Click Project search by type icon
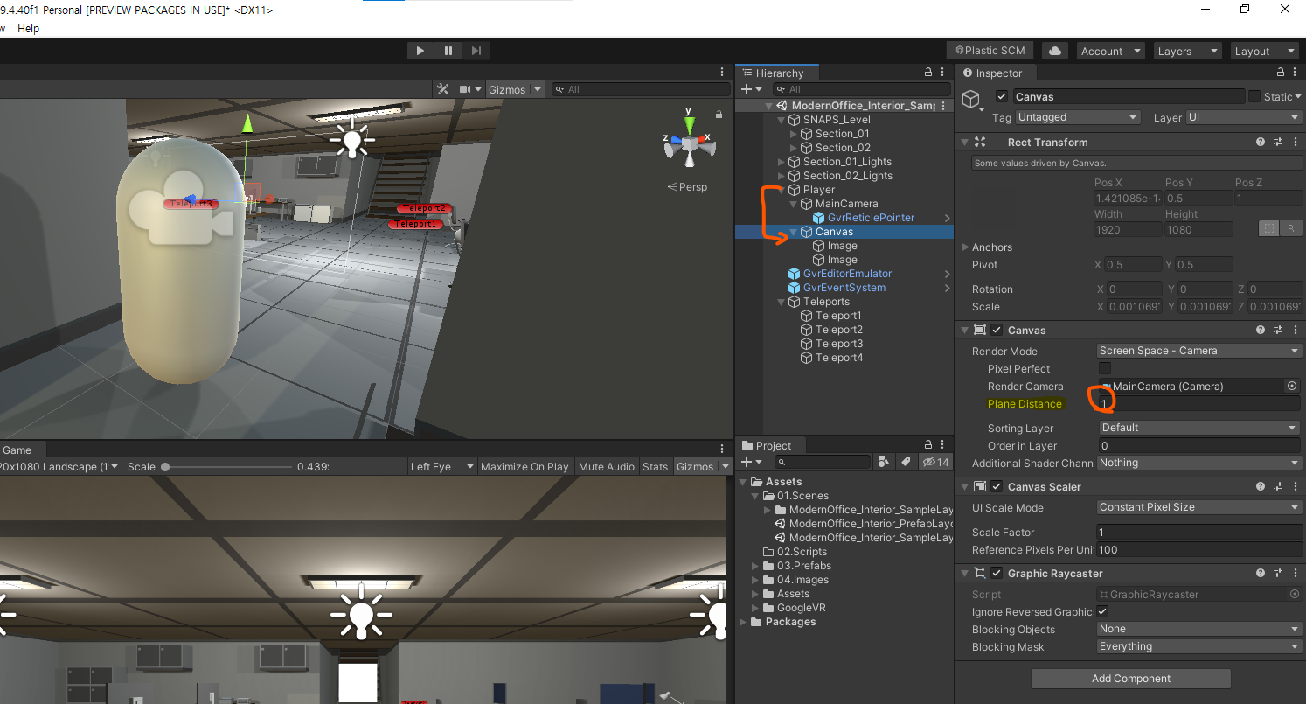 pyautogui.click(x=884, y=462)
